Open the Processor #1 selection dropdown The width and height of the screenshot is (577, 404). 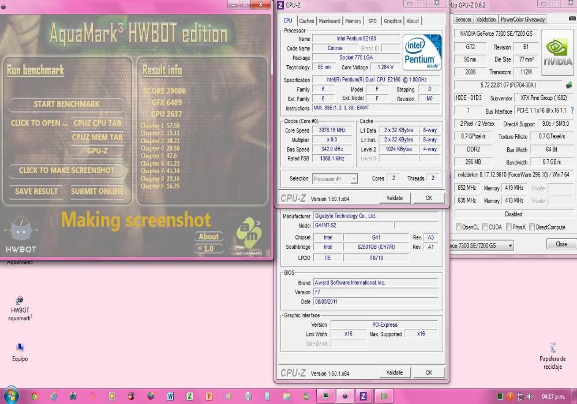coord(335,179)
